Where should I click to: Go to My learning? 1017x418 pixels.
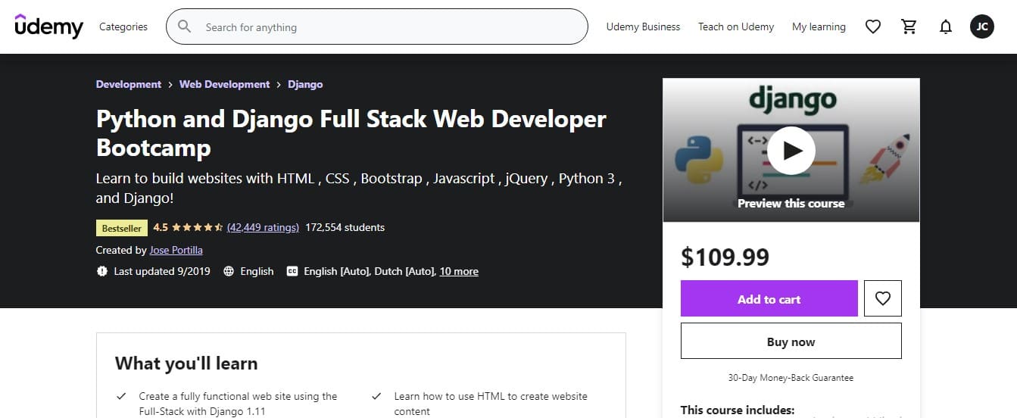point(819,27)
